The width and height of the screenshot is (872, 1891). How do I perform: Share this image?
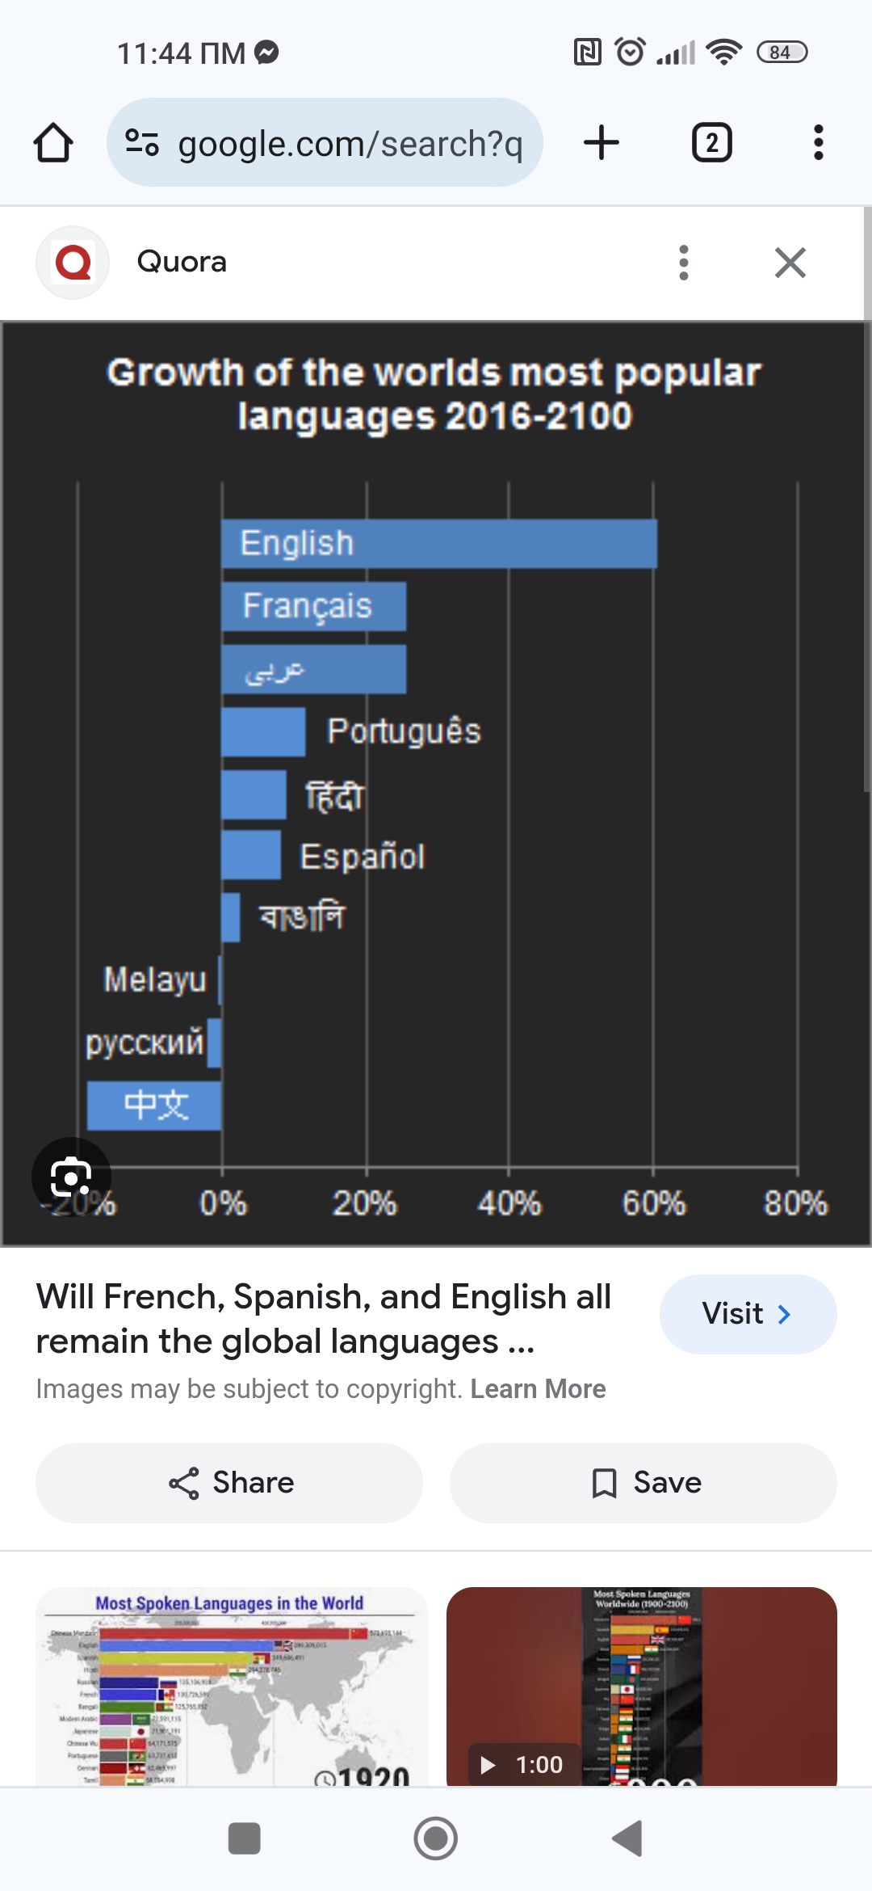point(229,1483)
